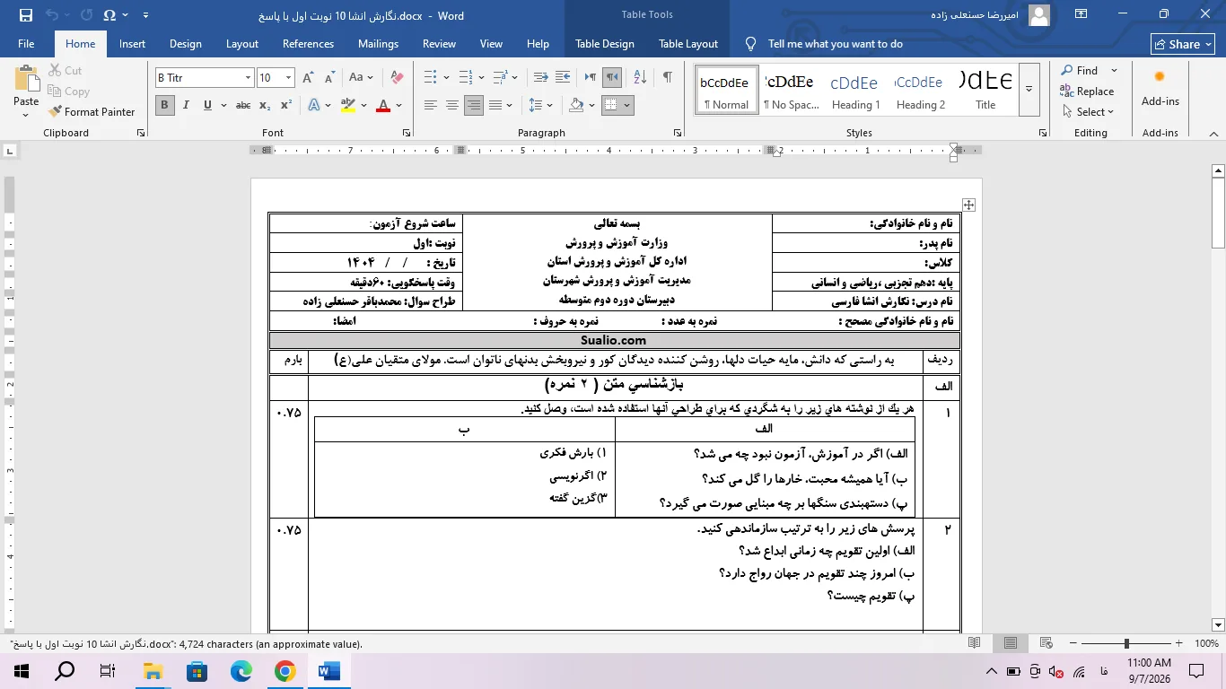The width and height of the screenshot is (1226, 689).
Task: Click the red font color button
Action: point(383,105)
